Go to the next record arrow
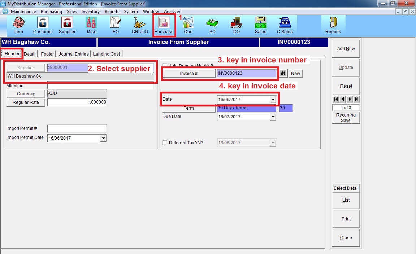The width and height of the screenshot is (416, 254). [350, 99]
